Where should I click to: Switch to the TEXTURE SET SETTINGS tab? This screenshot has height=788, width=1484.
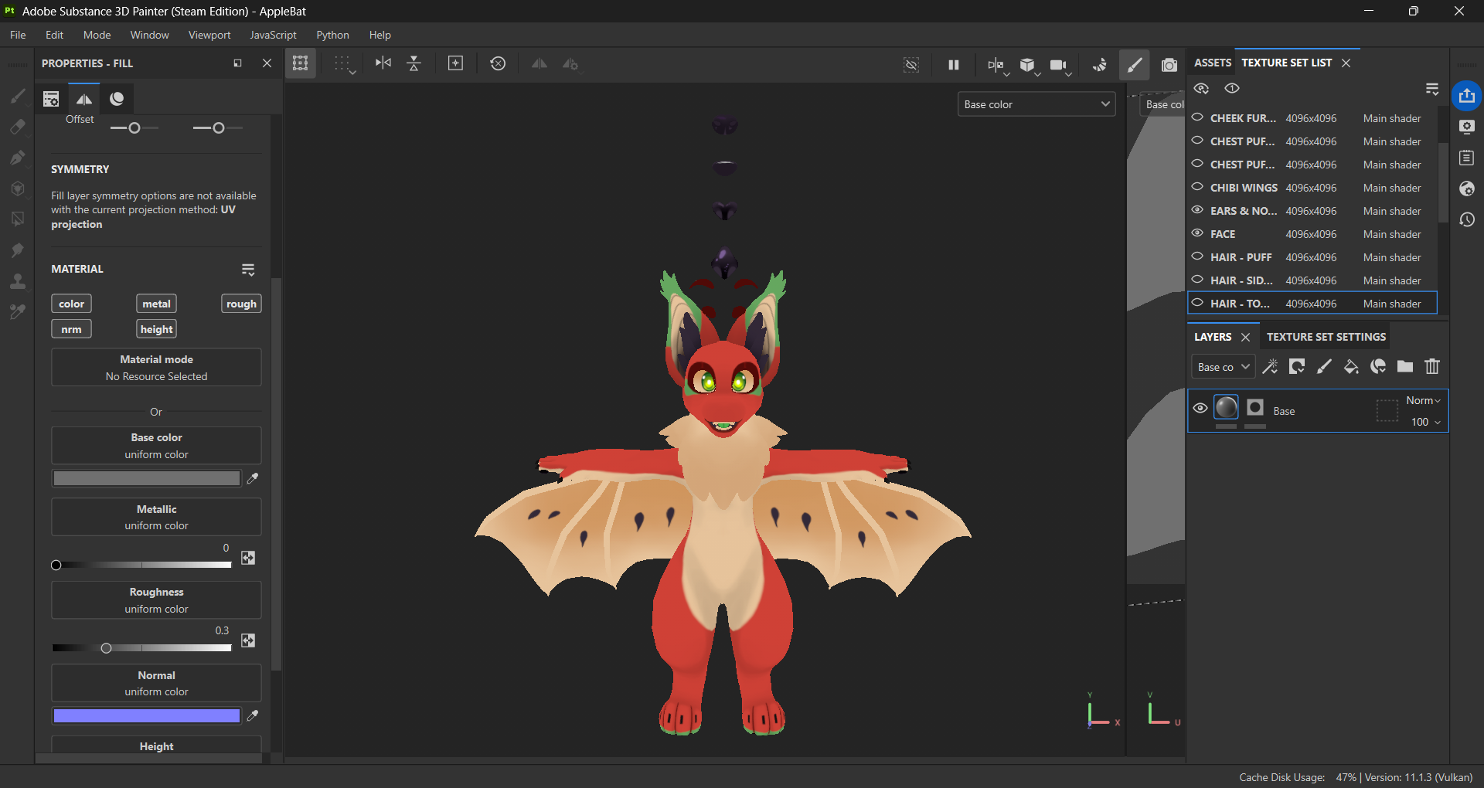1326,337
